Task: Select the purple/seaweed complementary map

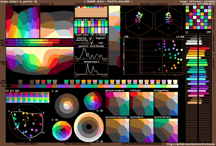Action: point(117,104)
